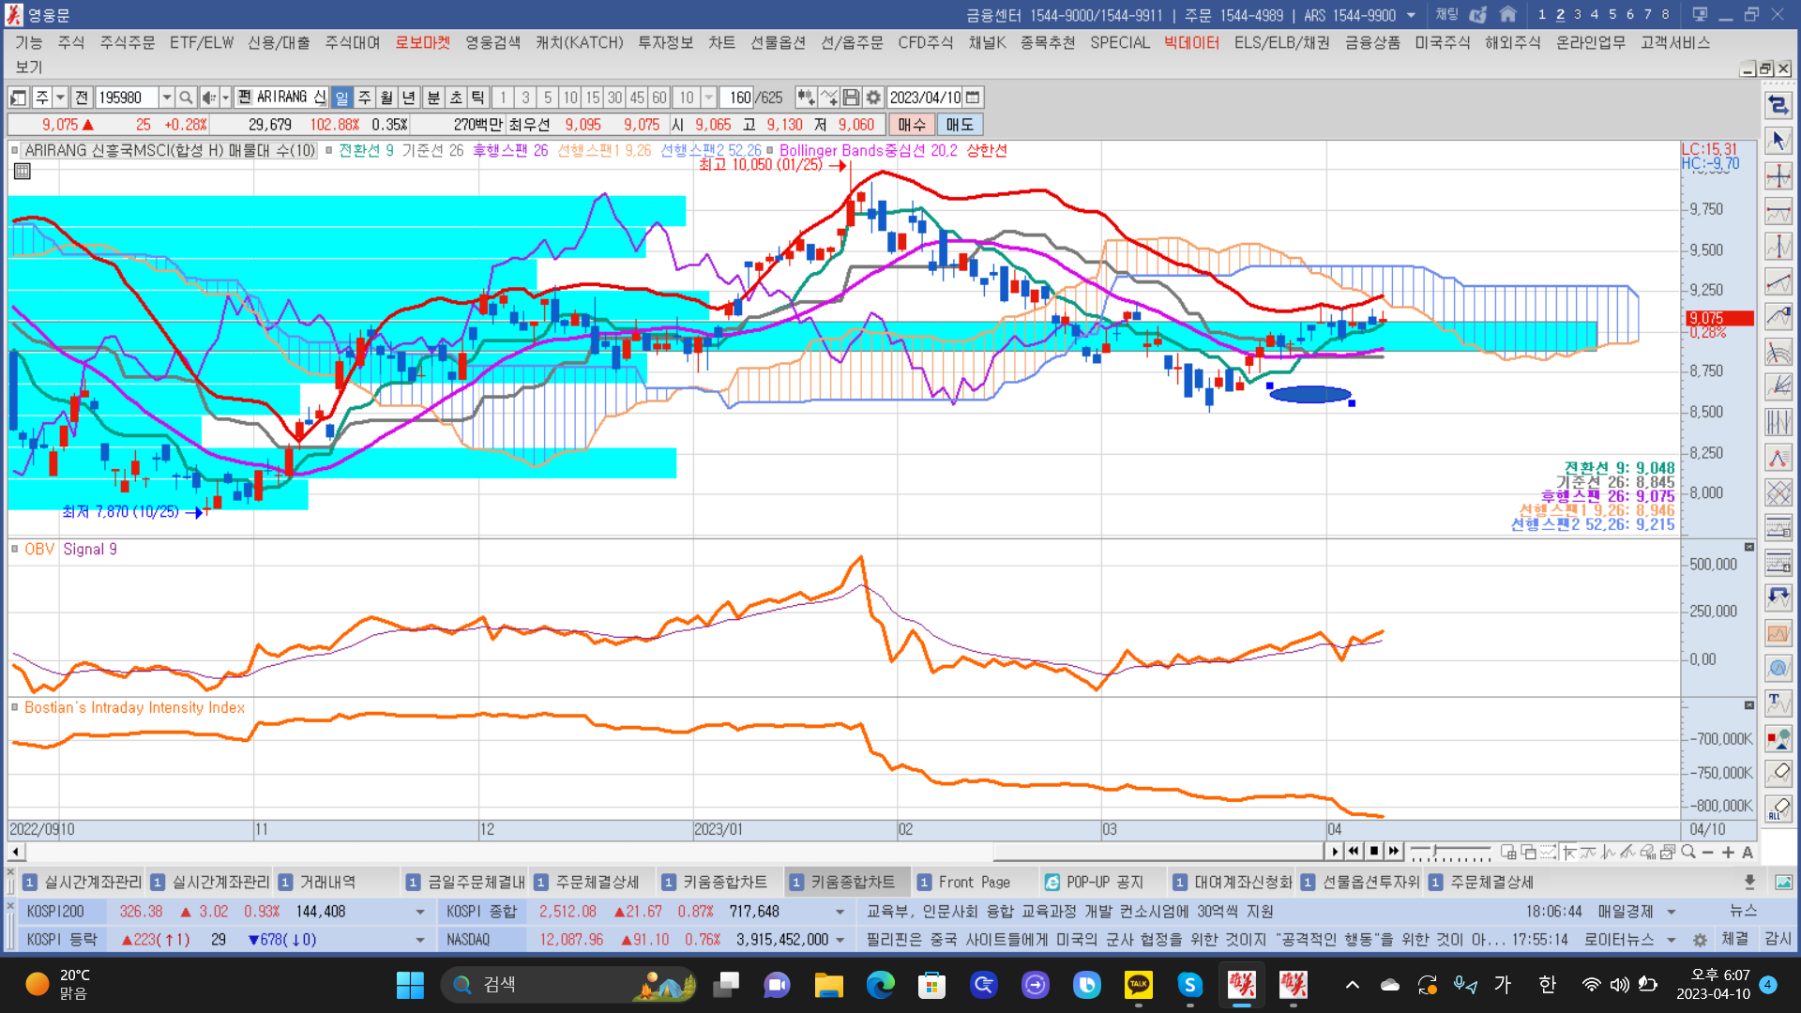1801x1013 pixels.
Task: Click the 매수 buy button
Action: 911,125
